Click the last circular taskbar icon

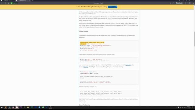click(x=51, y=107)
